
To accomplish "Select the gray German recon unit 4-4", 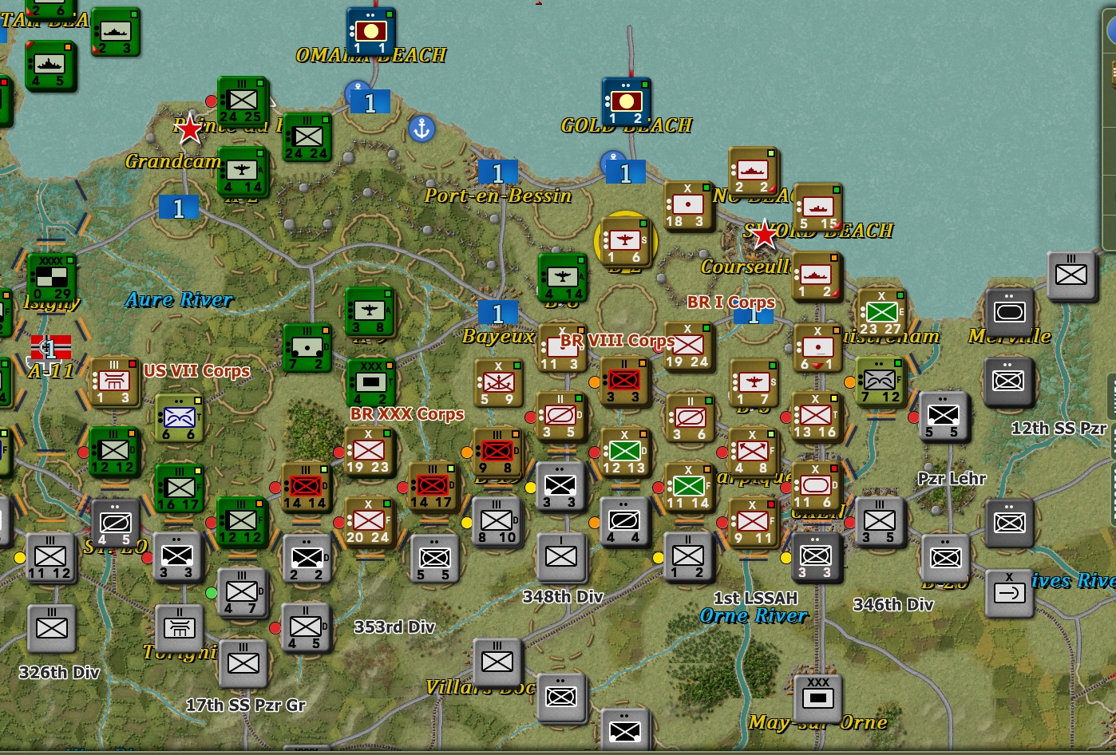I will coord(624,521).
